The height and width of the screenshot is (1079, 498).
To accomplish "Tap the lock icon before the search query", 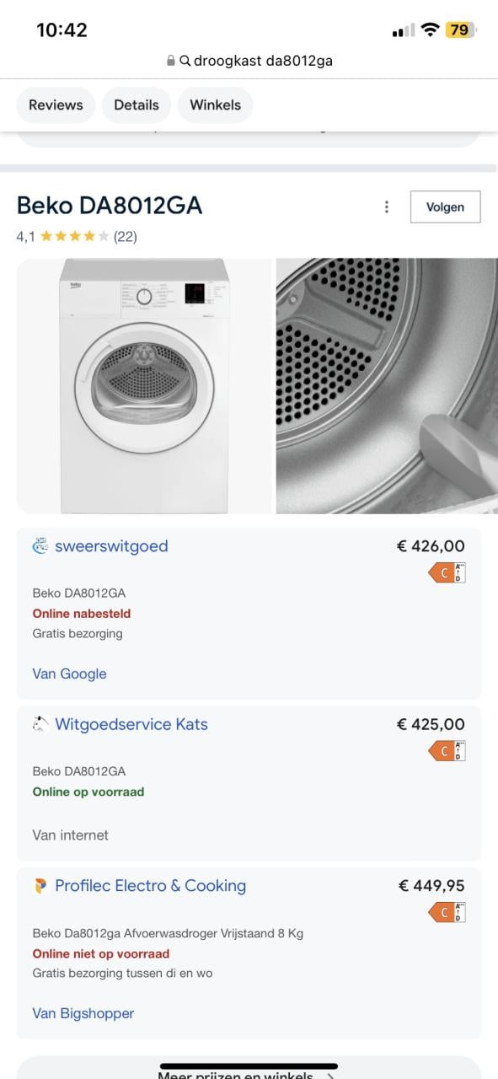I will [171, 61].
